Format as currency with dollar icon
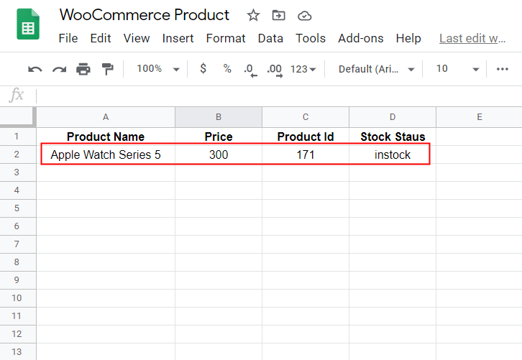The width and height of the screenshot is (522, 360). click(x=203, y=69)
